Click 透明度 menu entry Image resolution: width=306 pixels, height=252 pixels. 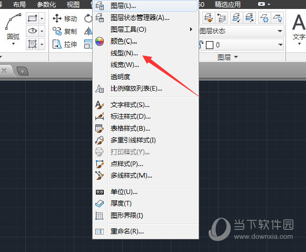145,77
